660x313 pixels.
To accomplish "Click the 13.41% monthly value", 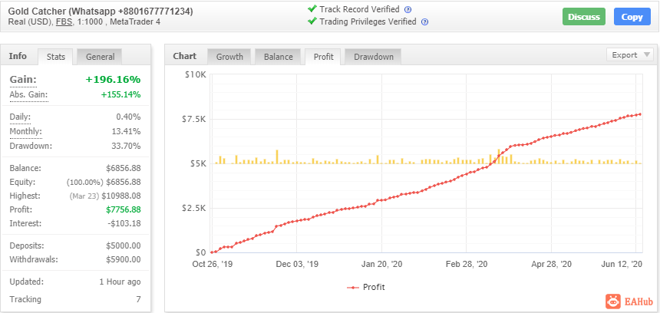I will click(x=127, y=132).
